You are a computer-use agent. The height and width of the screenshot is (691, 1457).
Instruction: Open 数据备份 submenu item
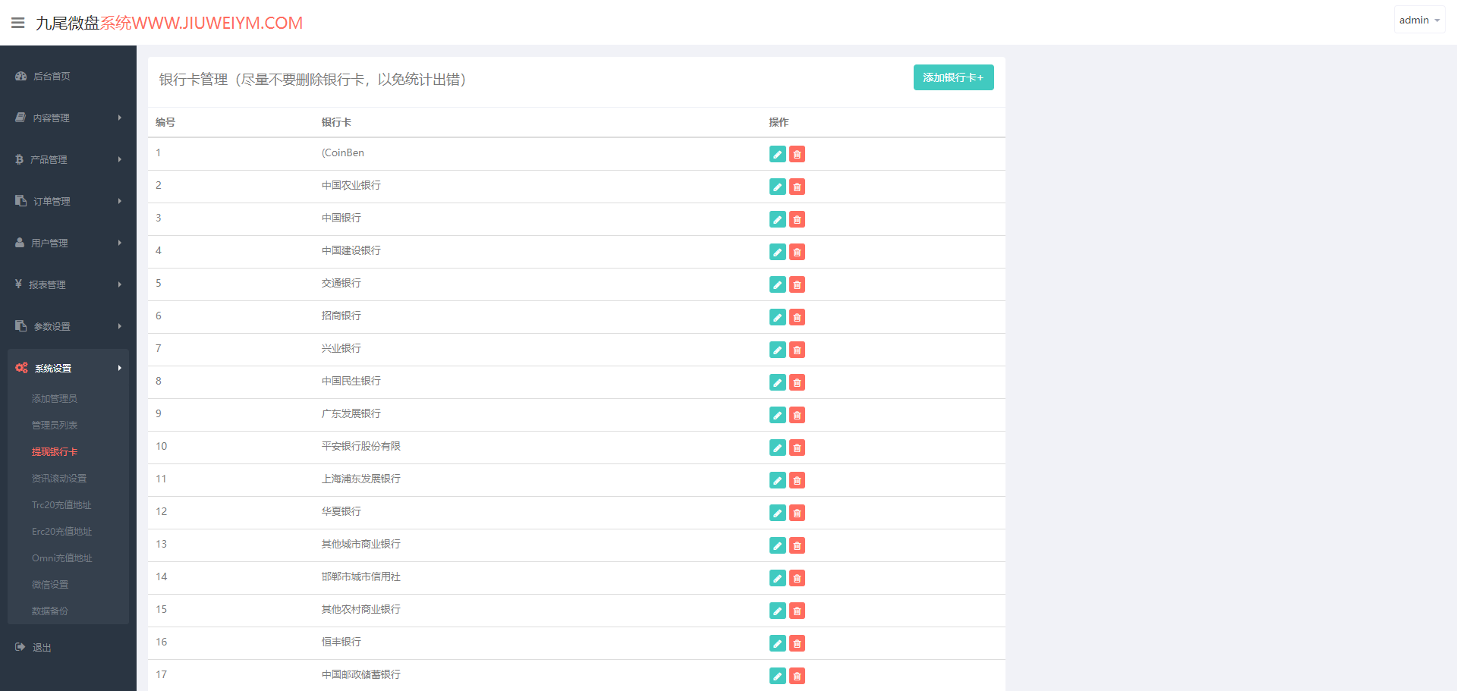point(50,611)
